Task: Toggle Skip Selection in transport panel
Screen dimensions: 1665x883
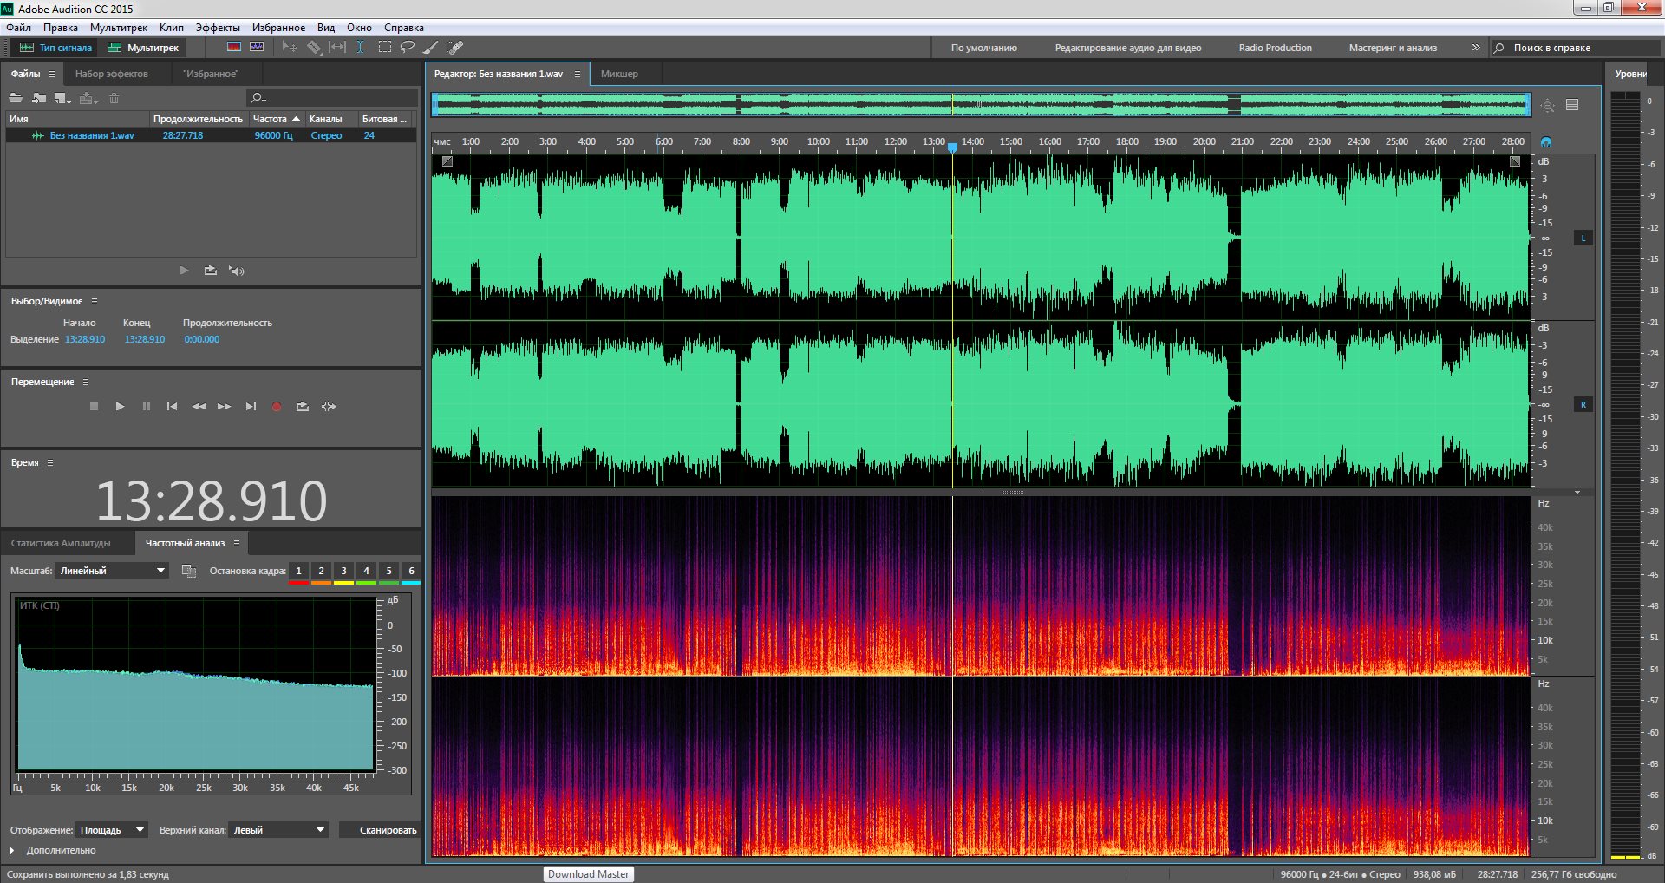Action: (329, 407)
